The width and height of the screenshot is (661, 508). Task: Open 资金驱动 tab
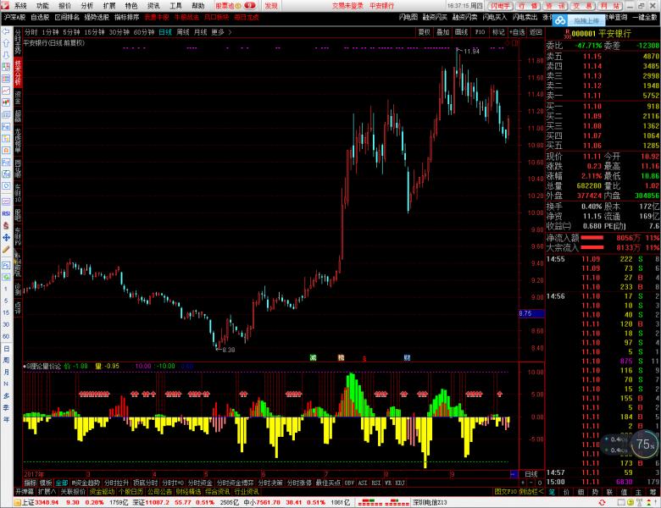[102, 492]
